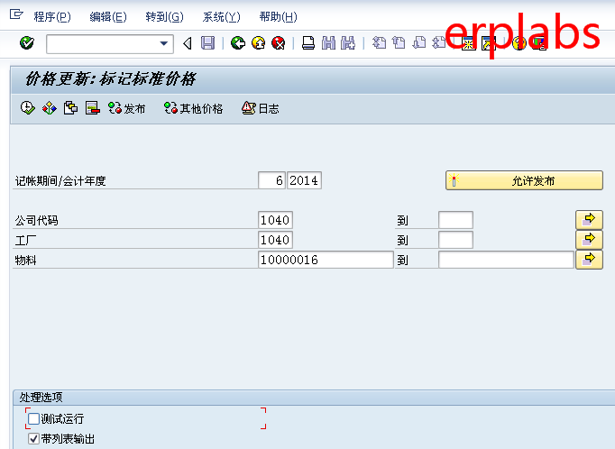Click the 发布 toolbar button
This screenshot has width=615, height=449.
126,108
